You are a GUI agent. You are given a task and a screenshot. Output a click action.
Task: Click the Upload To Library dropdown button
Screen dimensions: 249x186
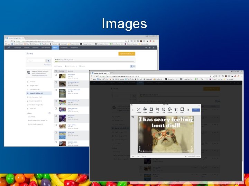(x=127, y=54)
